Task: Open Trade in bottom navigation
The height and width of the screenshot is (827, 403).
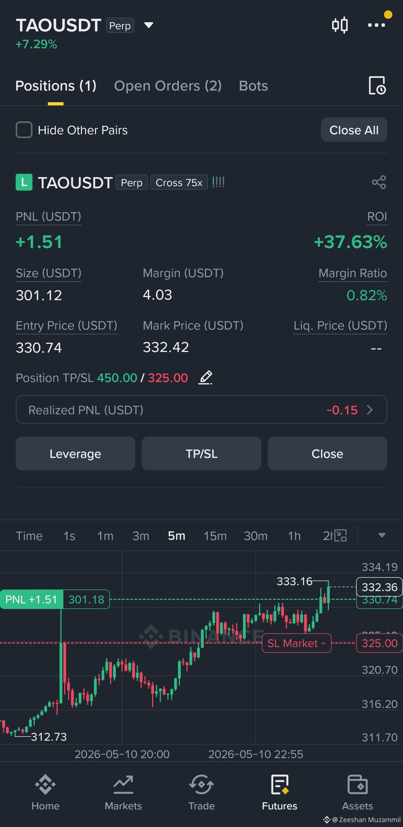Action: tap(201, 792)
